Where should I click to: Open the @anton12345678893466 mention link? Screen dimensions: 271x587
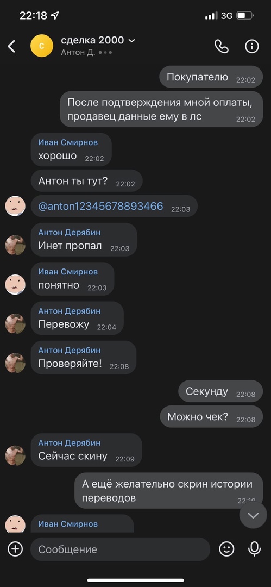[100, 206]
